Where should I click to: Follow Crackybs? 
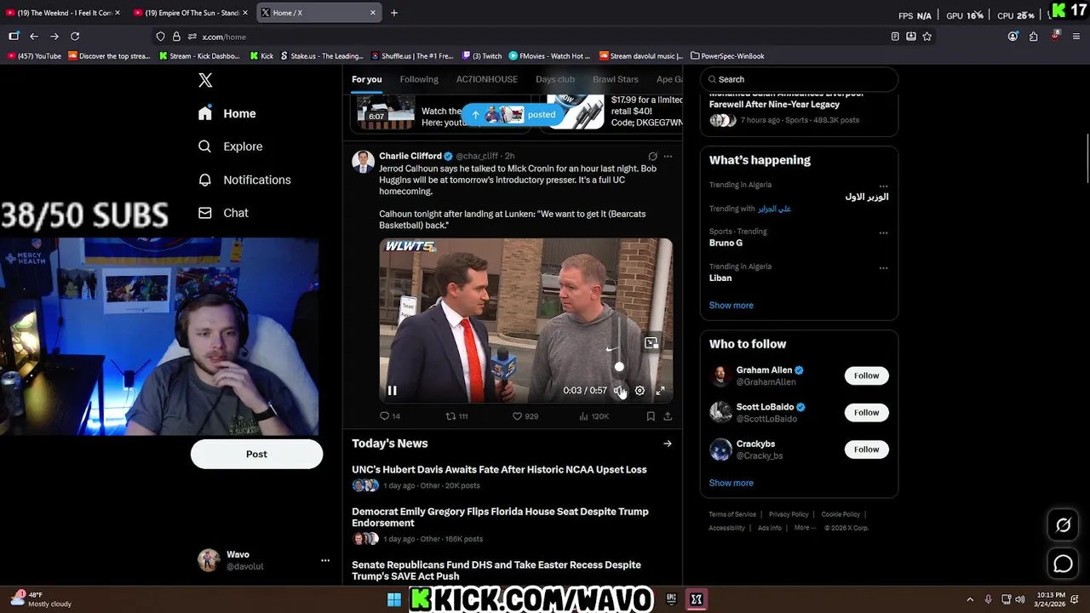[x=866, y=450]
